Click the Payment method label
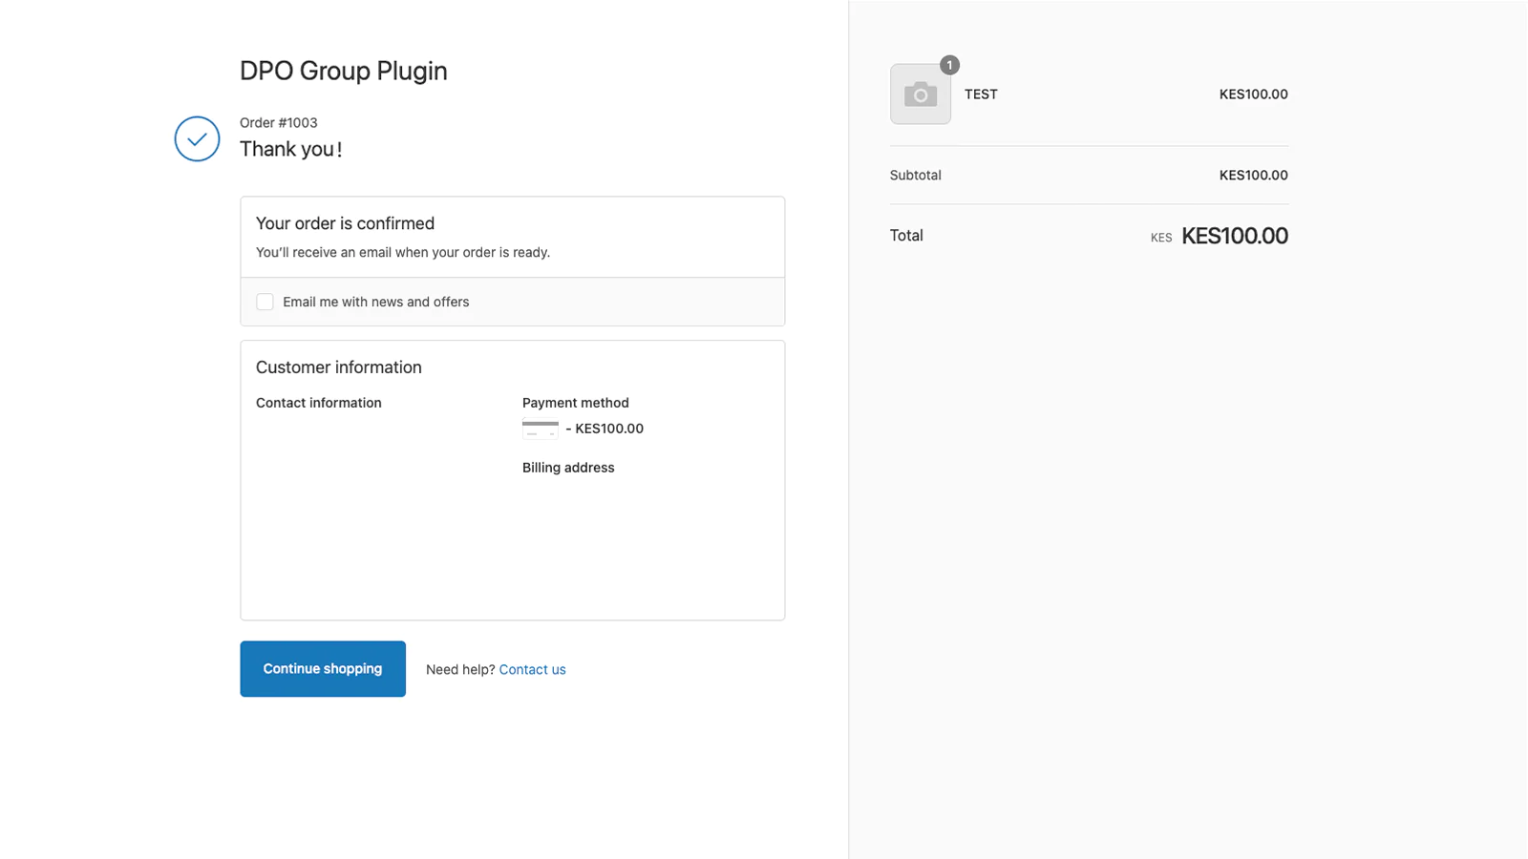The height and width of the screenshot is (859, 1528). coord(576,403)
